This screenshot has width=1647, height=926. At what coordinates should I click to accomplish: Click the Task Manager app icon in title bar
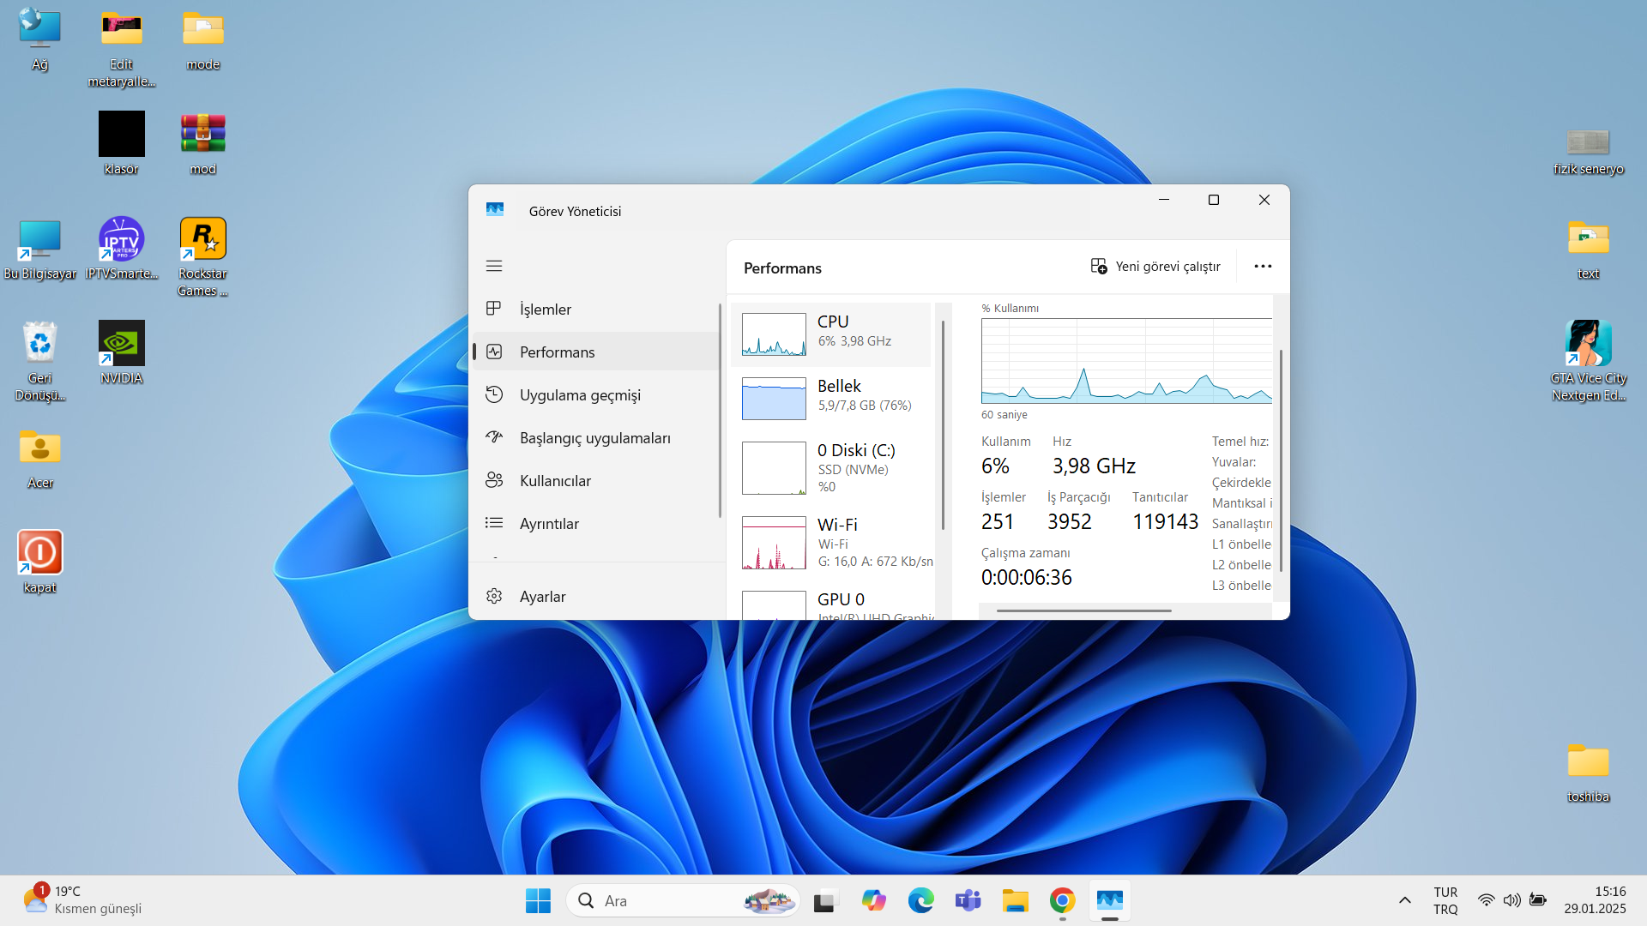[x=495, y=210]
